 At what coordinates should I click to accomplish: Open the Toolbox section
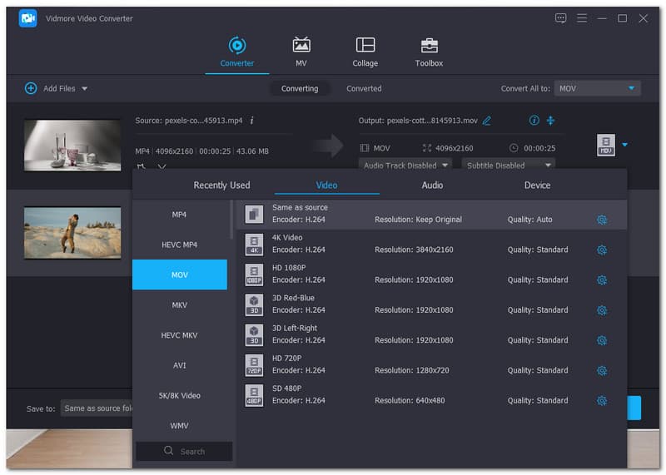click(x=429, y=52)
